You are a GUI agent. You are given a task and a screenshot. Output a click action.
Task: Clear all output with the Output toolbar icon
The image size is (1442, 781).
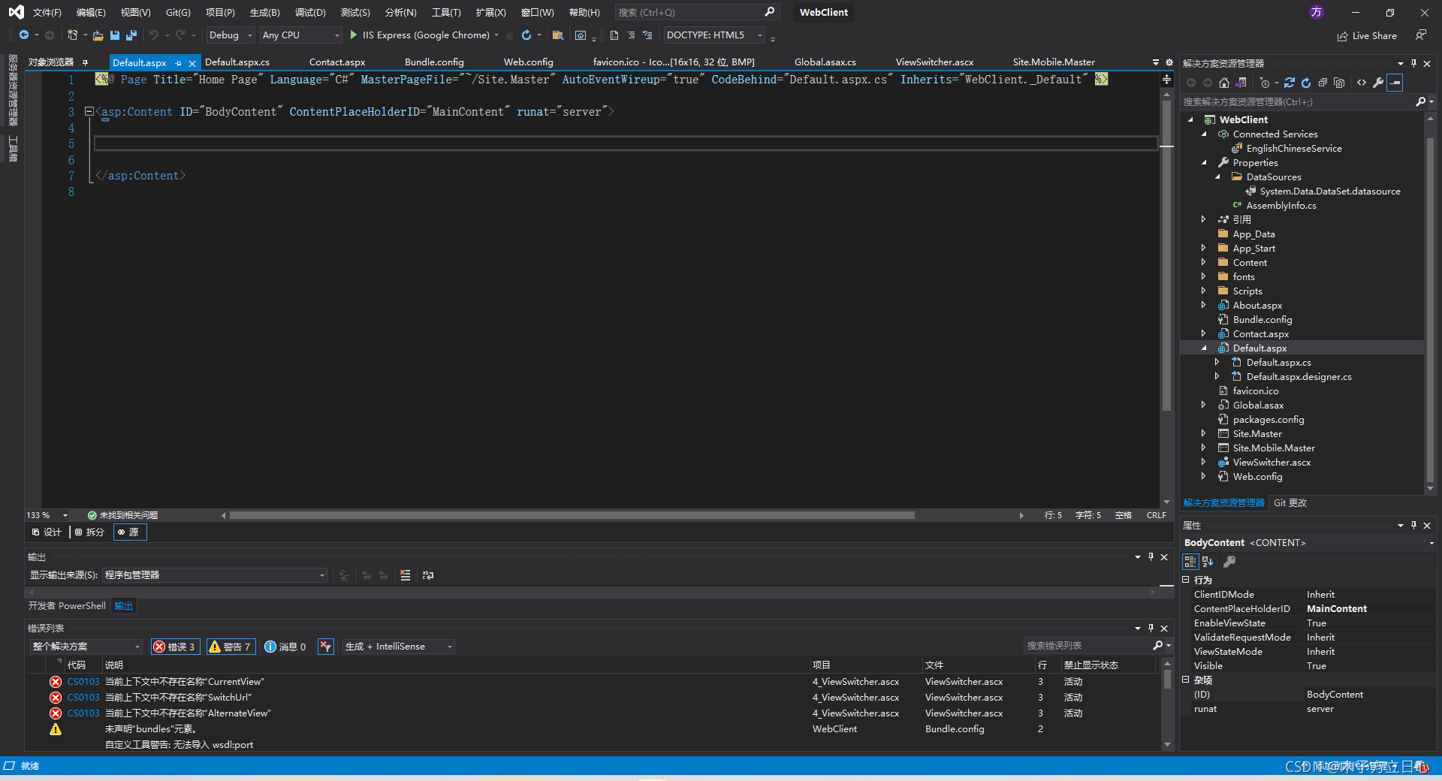[406, 575]
